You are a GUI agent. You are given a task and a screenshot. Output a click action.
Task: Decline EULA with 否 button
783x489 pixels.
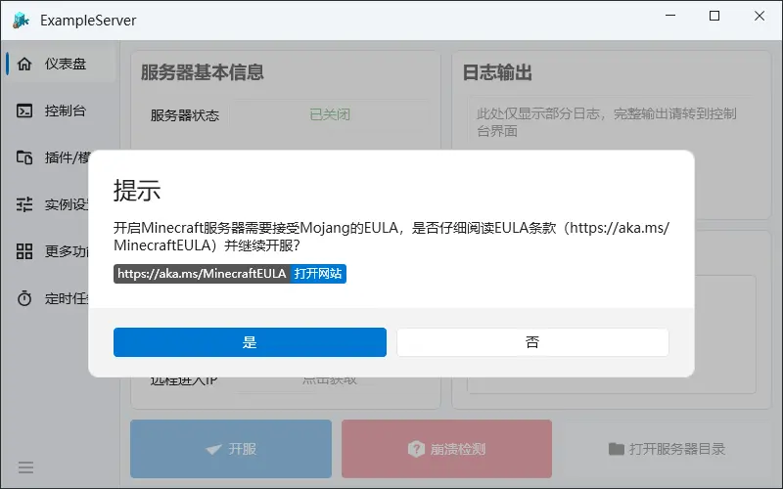click(532, 342)
